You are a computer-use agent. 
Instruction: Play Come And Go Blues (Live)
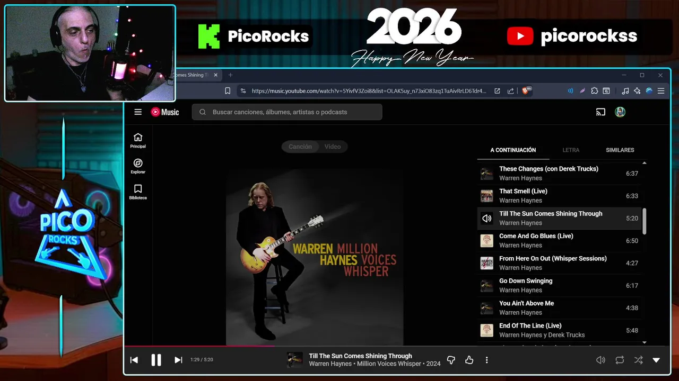tap(559, 240)
